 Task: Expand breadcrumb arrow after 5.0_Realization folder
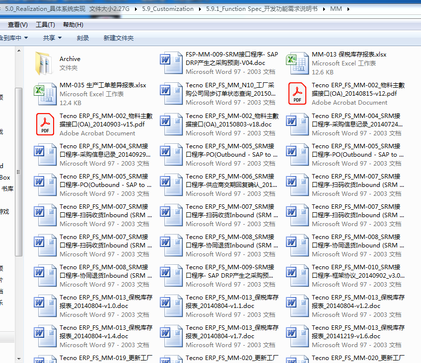[136, 9]
